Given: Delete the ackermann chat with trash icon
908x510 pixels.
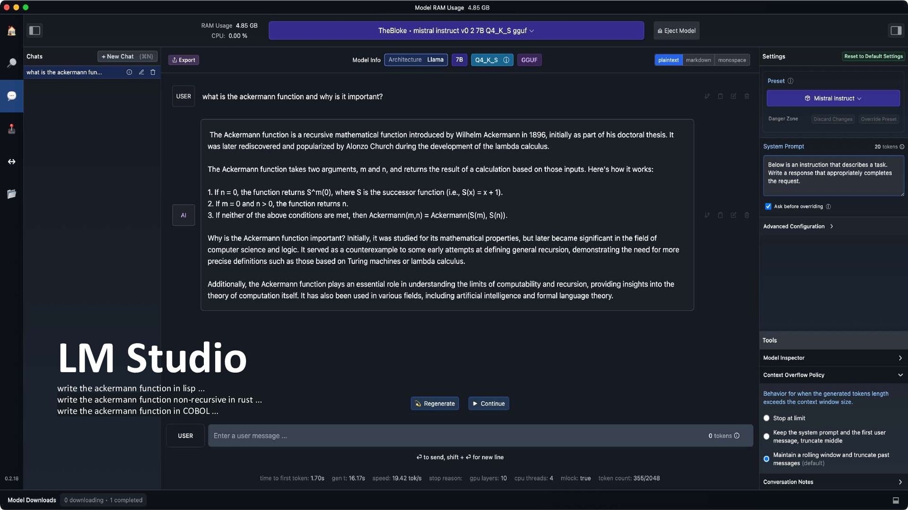Looking at the screenshot, I should pyautogui.click(x=153, y=72).
